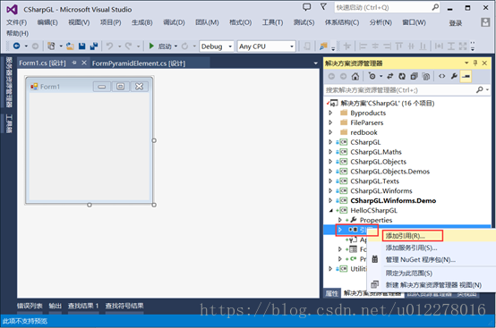Click the Collapse All icon in Solution Explorer
Image resolution: width=496 pixels, height=328 pixels.
(x=414, y=76)
